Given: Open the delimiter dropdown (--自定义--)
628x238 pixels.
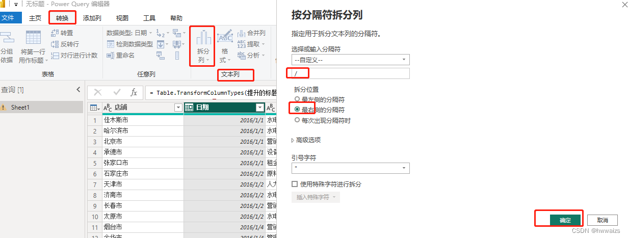Looking at the screenshot, I should [350, 60].
